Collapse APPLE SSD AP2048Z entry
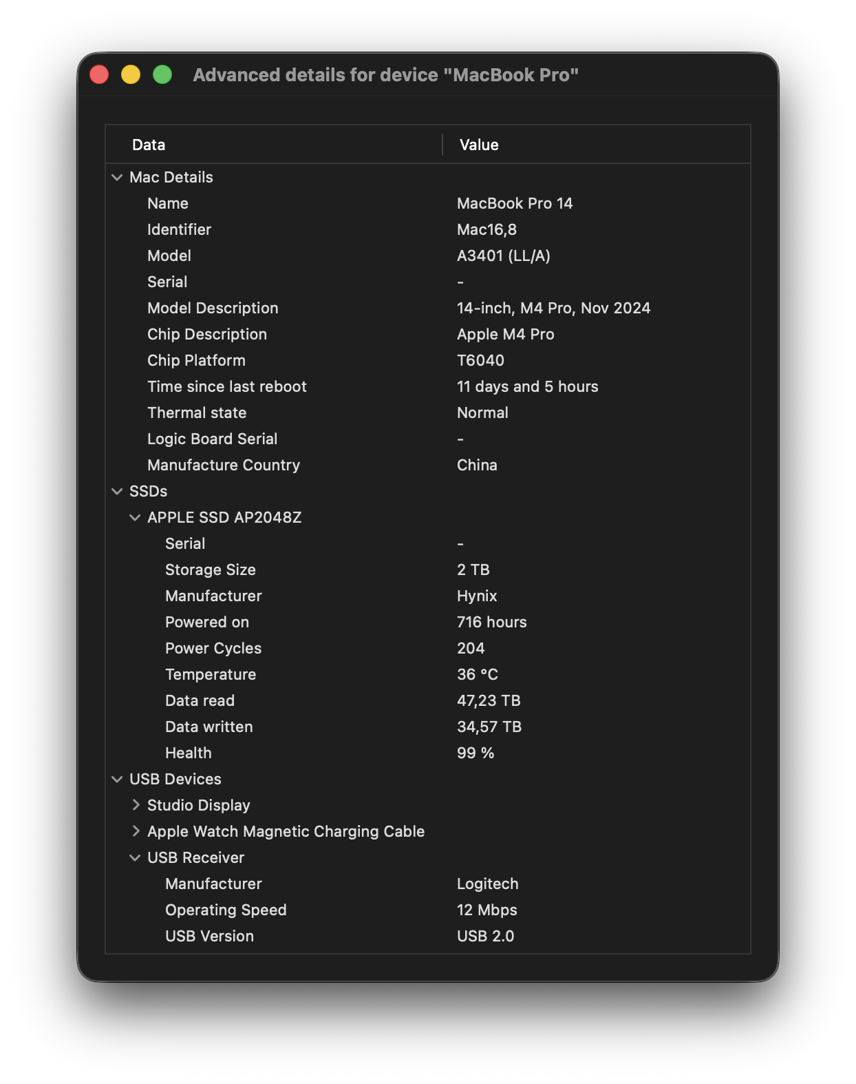Viewport: 856px width, 1084px height. (135, 518)
